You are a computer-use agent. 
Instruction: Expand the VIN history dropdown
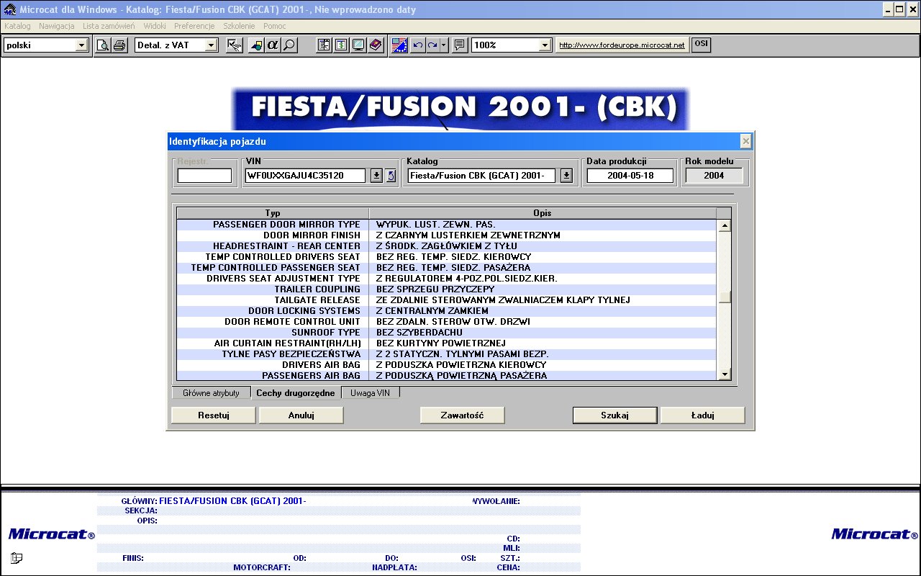tap(376, 176)
